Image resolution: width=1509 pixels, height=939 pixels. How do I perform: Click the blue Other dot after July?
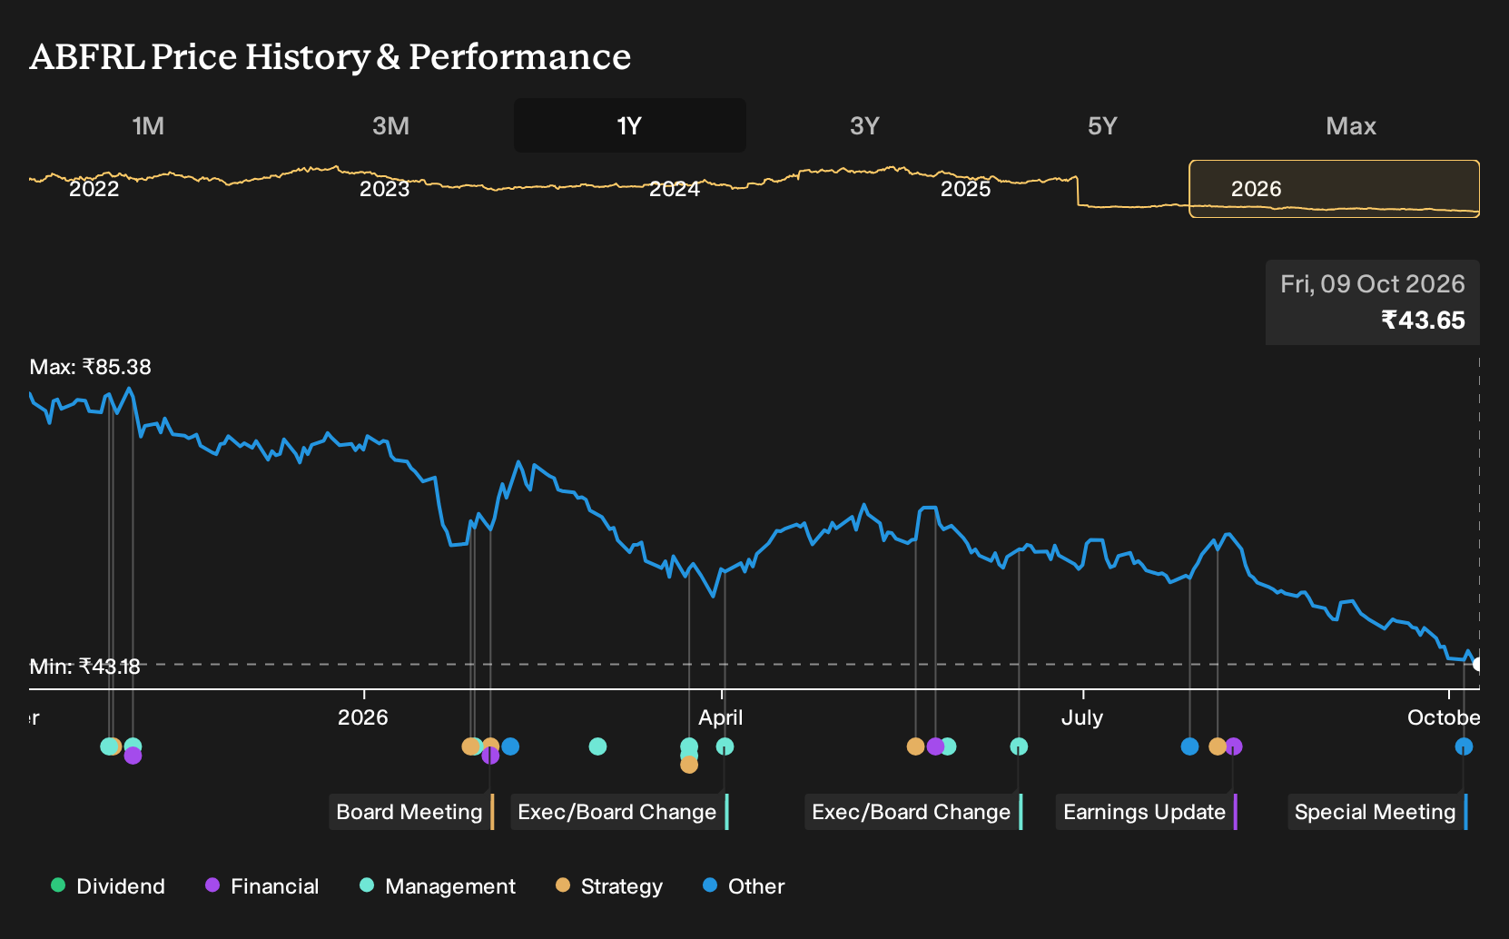tap(1189, 746)
